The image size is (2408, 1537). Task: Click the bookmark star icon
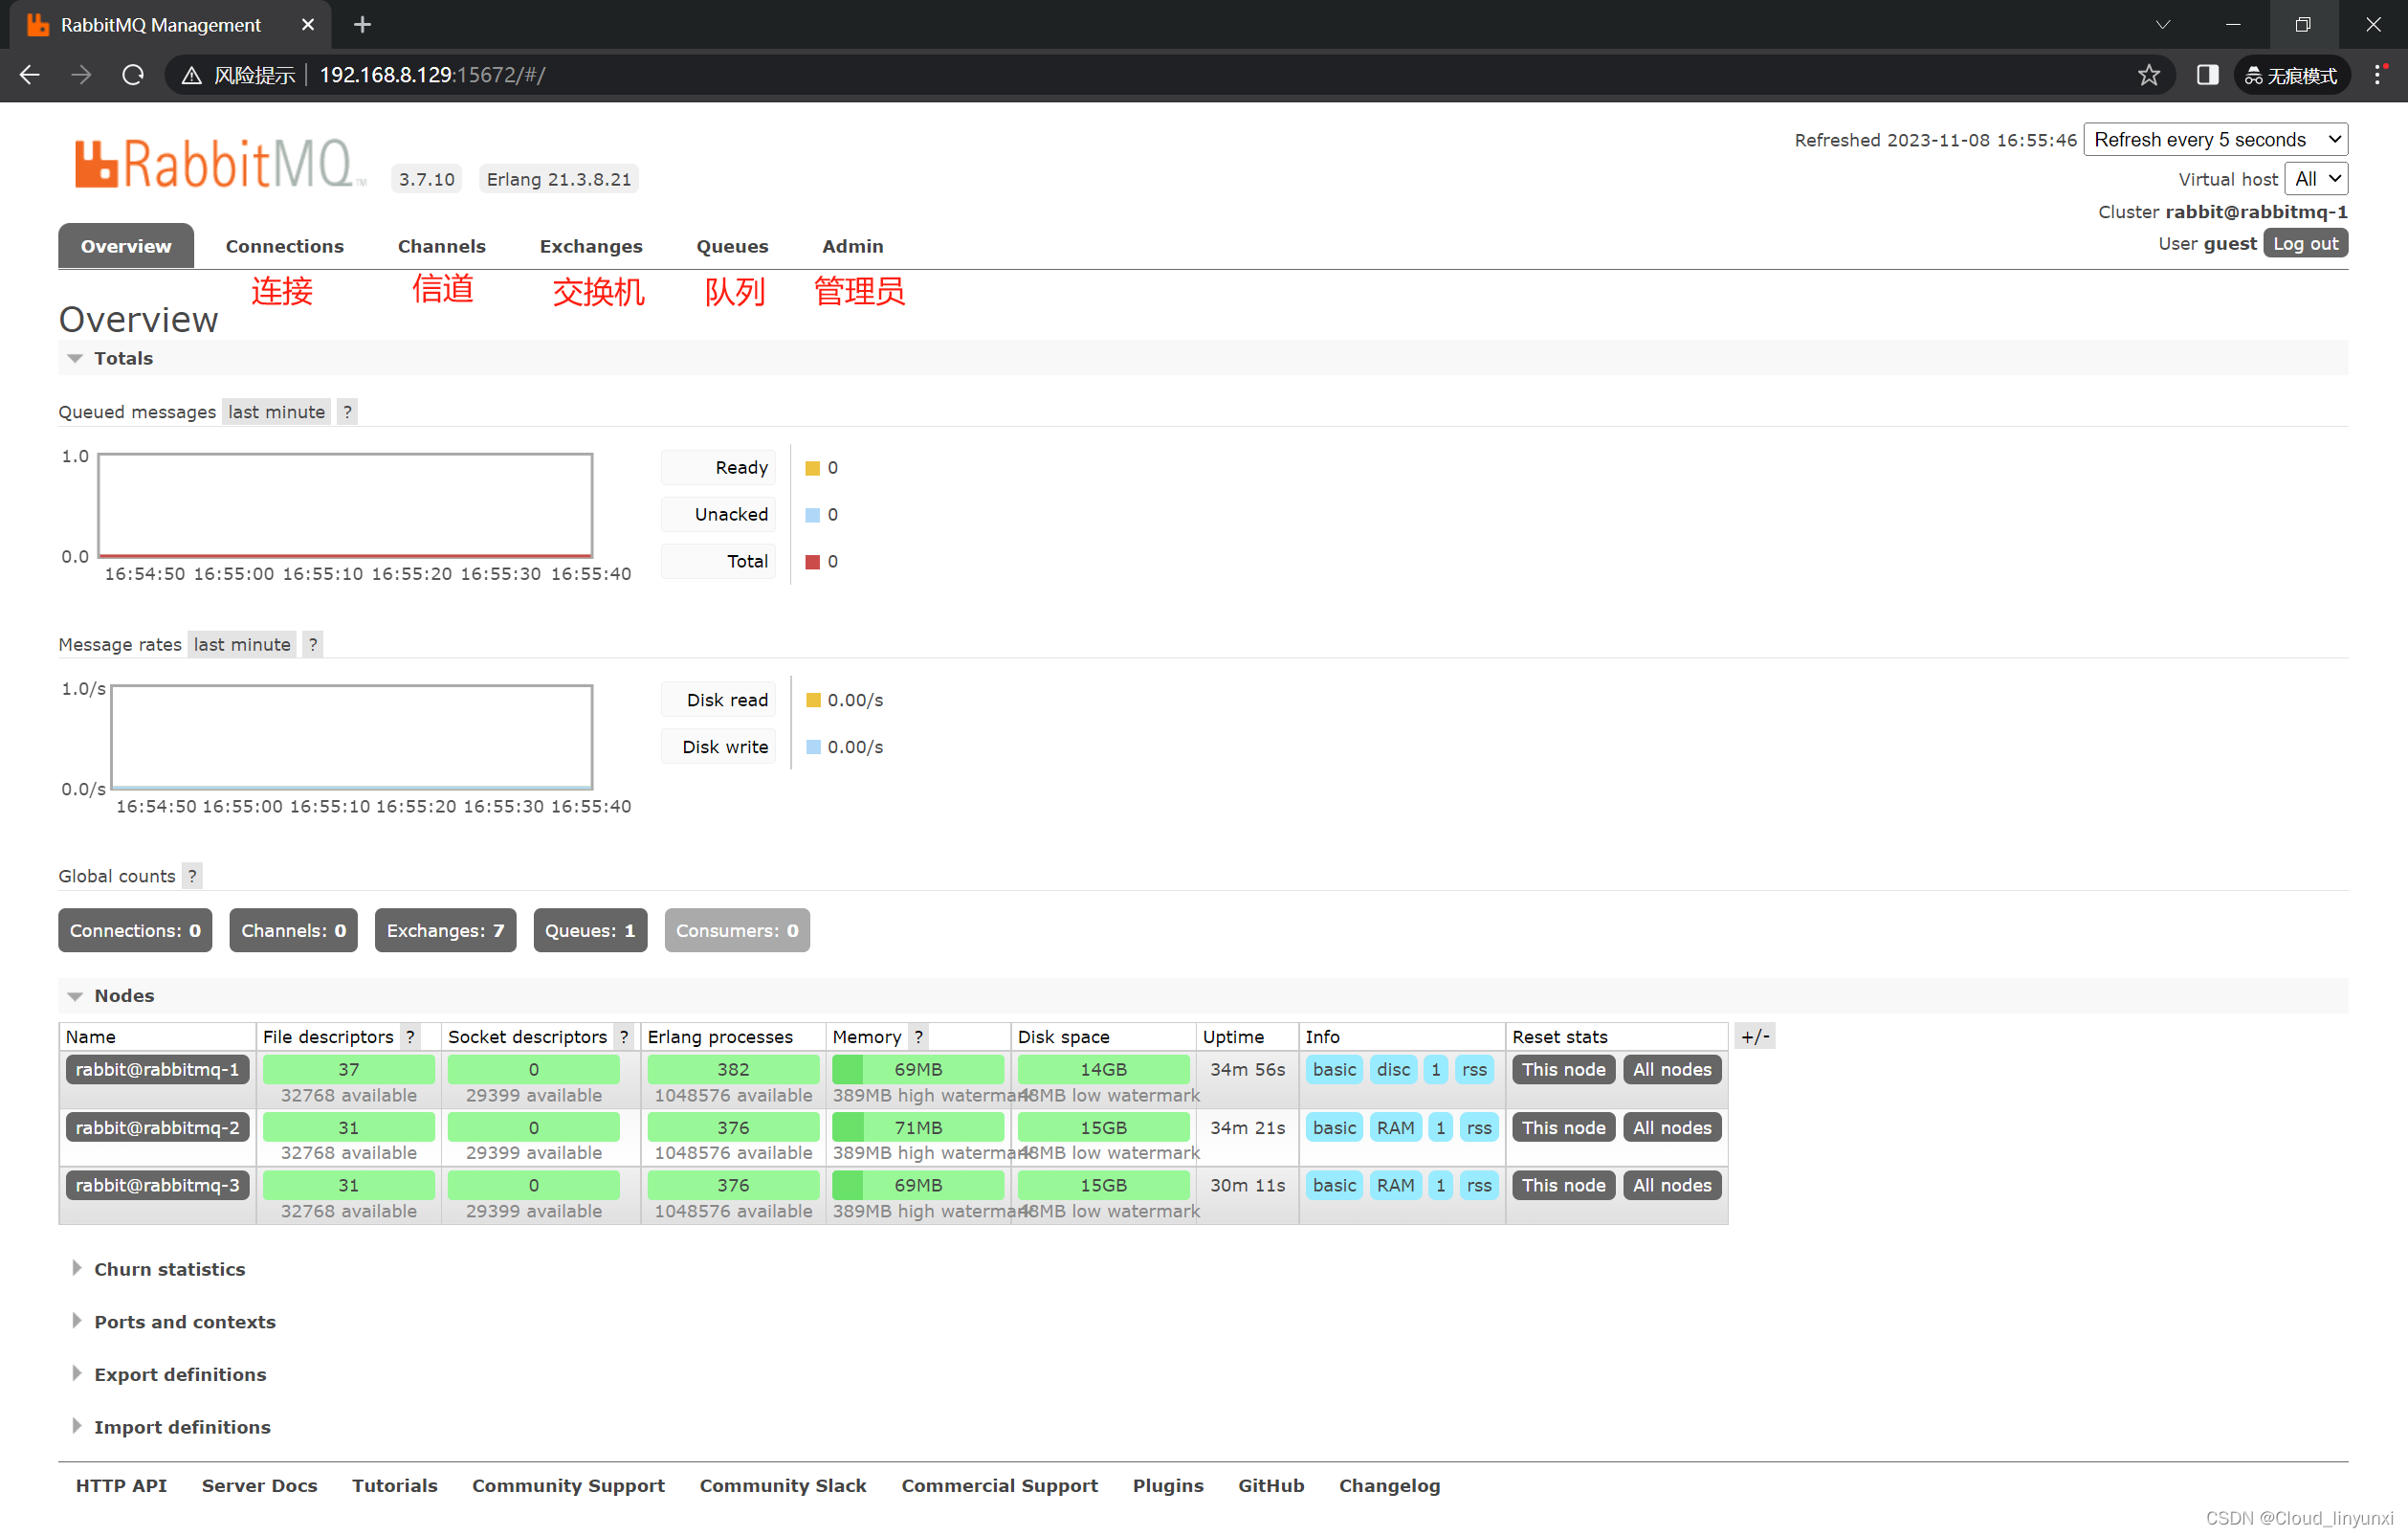point(2148,75)
